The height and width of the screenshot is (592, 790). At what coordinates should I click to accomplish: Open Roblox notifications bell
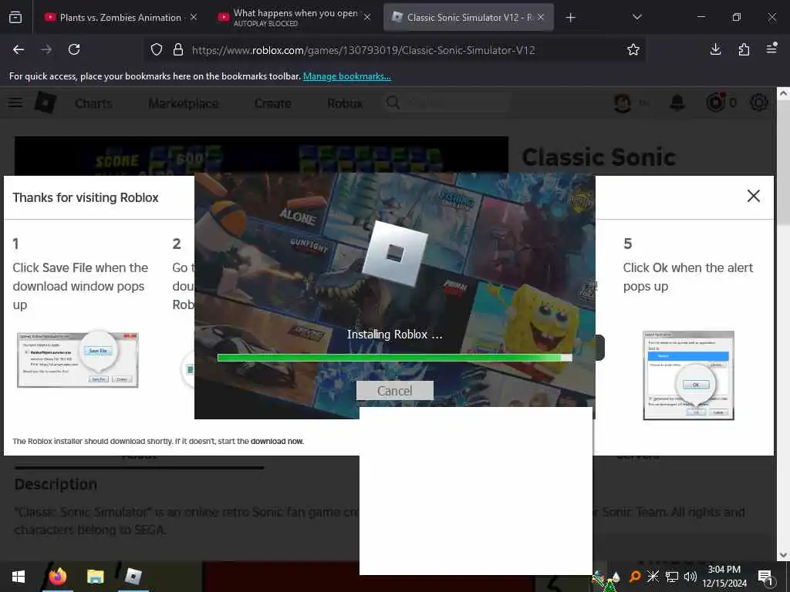[677, 103]
